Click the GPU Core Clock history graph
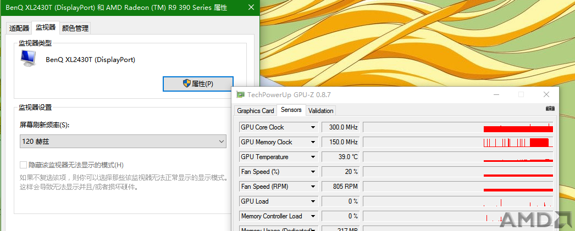The height and width of the screenshot is (231, 575). pyautogui.click(x=458, y=127)
